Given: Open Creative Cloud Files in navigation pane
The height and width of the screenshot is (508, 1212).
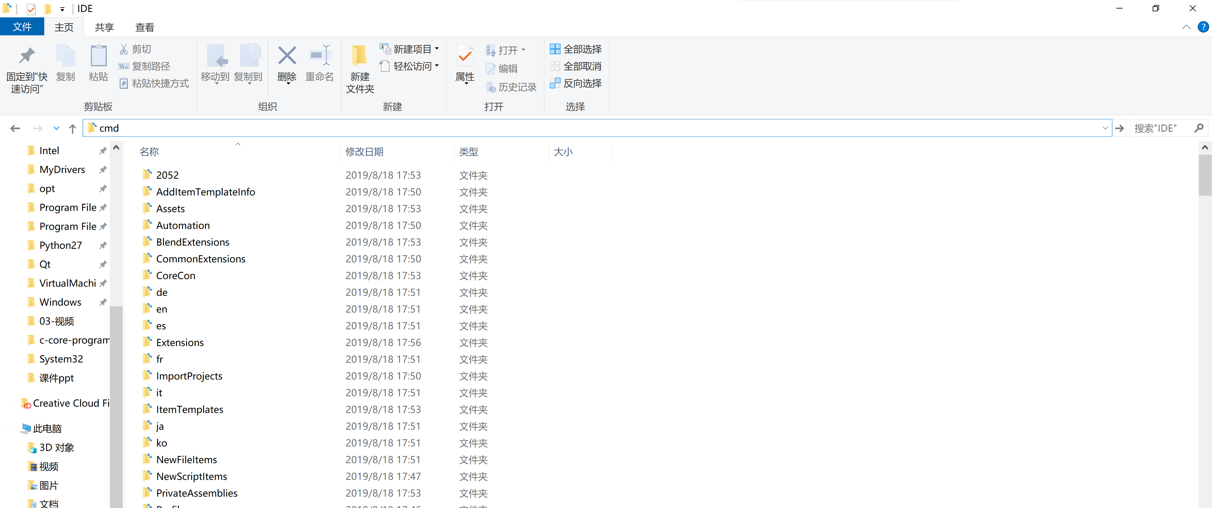Looking at the screenshot, I should [x=65, y=403].
